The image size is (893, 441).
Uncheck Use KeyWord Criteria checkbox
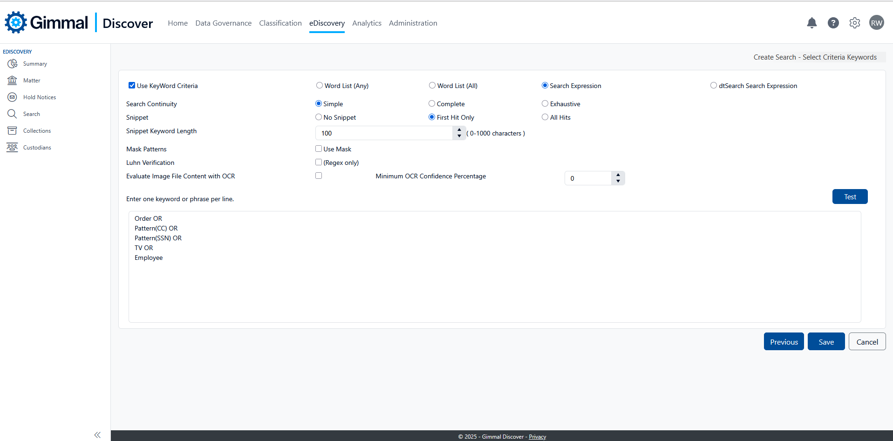click(132, 86)
